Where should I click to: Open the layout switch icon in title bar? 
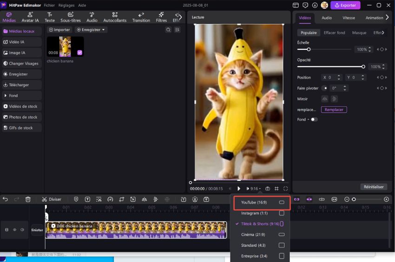(296, 5)
